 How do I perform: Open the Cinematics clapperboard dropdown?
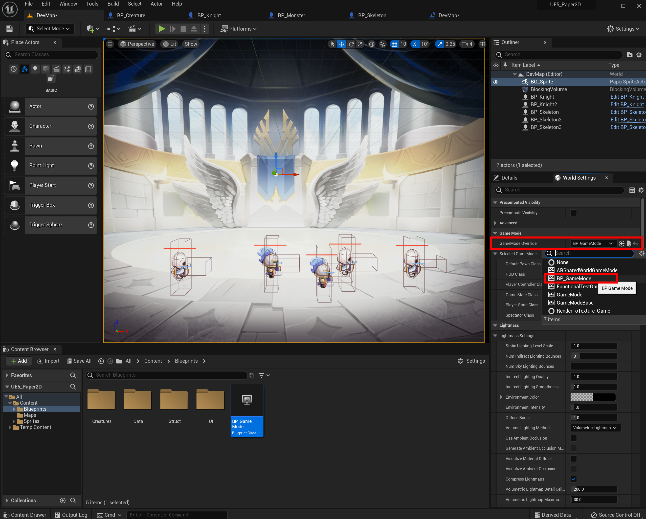[x=135, y=29]
